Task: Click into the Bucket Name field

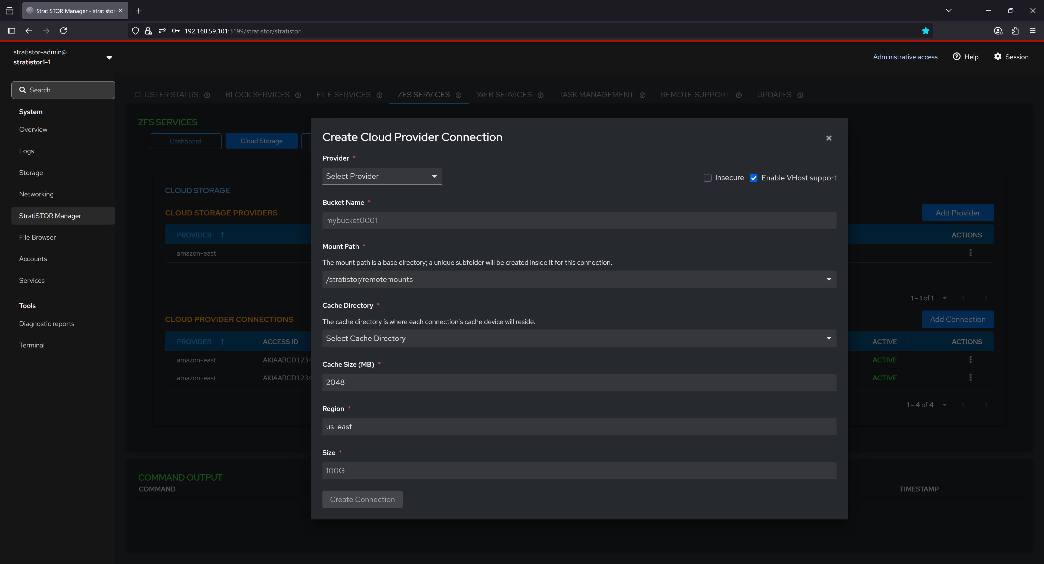Action: 579,220
